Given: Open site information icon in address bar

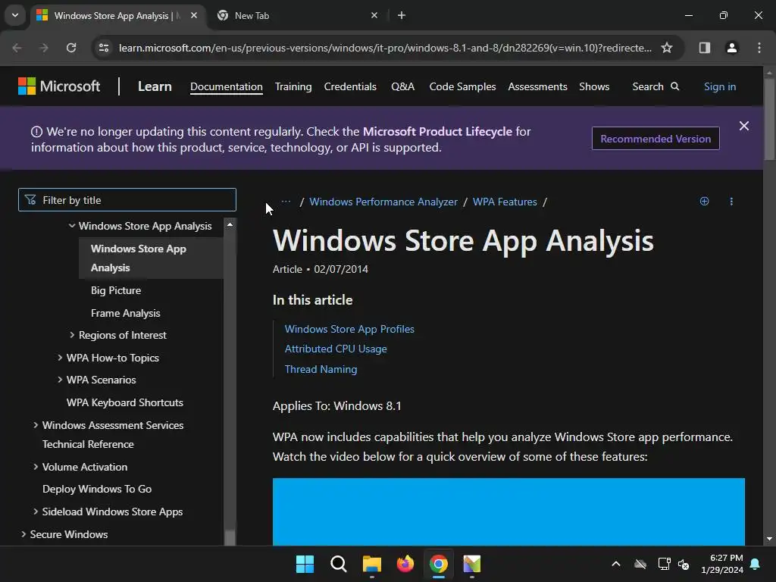Looking at the screenshot, I should point(104,48).
